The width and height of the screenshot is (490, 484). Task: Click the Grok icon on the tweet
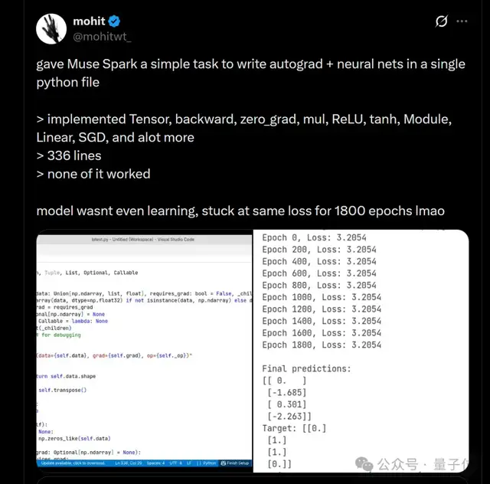[441, 21]
